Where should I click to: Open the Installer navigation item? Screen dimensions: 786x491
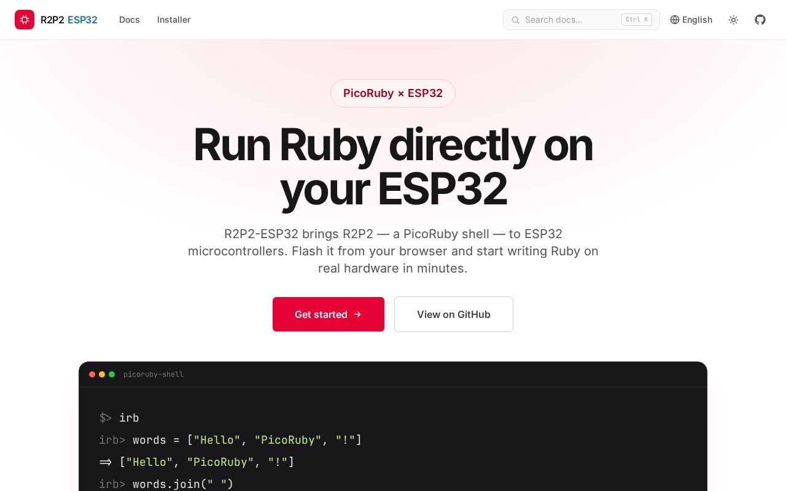click(x=174, y=20)
